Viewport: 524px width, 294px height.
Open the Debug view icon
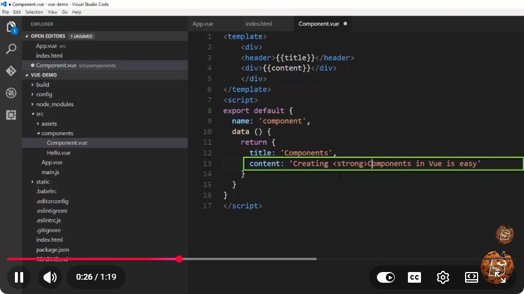11,93
